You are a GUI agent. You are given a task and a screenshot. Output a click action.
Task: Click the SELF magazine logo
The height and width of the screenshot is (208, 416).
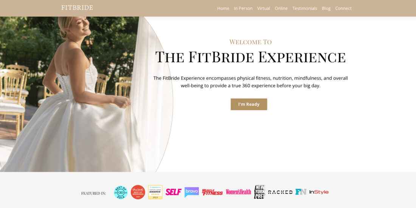[174, 192]
